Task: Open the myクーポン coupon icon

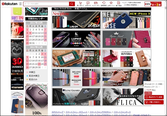Action: tap(96, 4)
